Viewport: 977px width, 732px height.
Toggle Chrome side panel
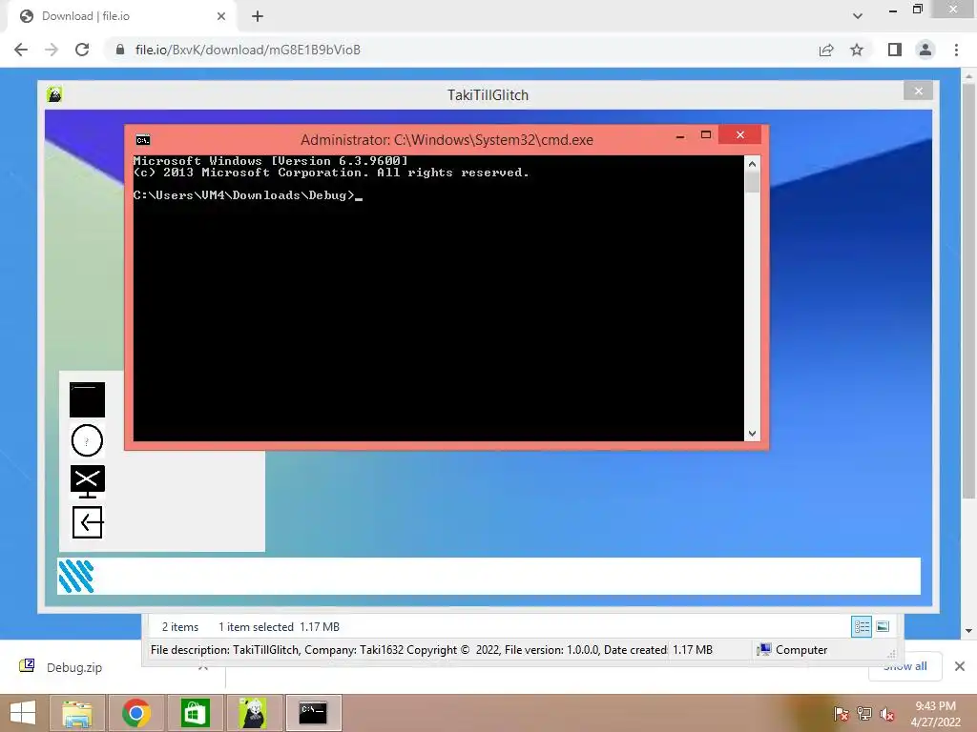point(895,50)
